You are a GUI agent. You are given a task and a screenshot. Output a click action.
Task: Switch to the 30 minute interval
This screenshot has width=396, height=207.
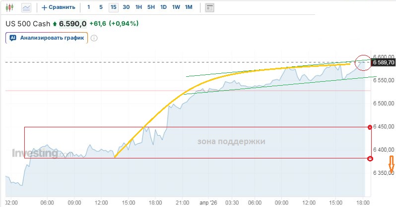click(127, 7)
